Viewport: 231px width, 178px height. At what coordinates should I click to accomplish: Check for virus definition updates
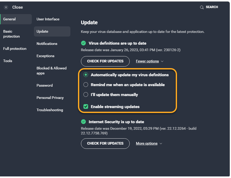[x=105, y=61]
